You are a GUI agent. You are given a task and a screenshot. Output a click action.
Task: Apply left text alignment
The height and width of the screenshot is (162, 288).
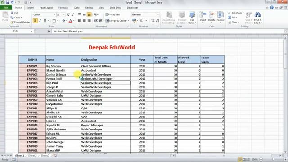pyautogui.click(x=79, y=21)
